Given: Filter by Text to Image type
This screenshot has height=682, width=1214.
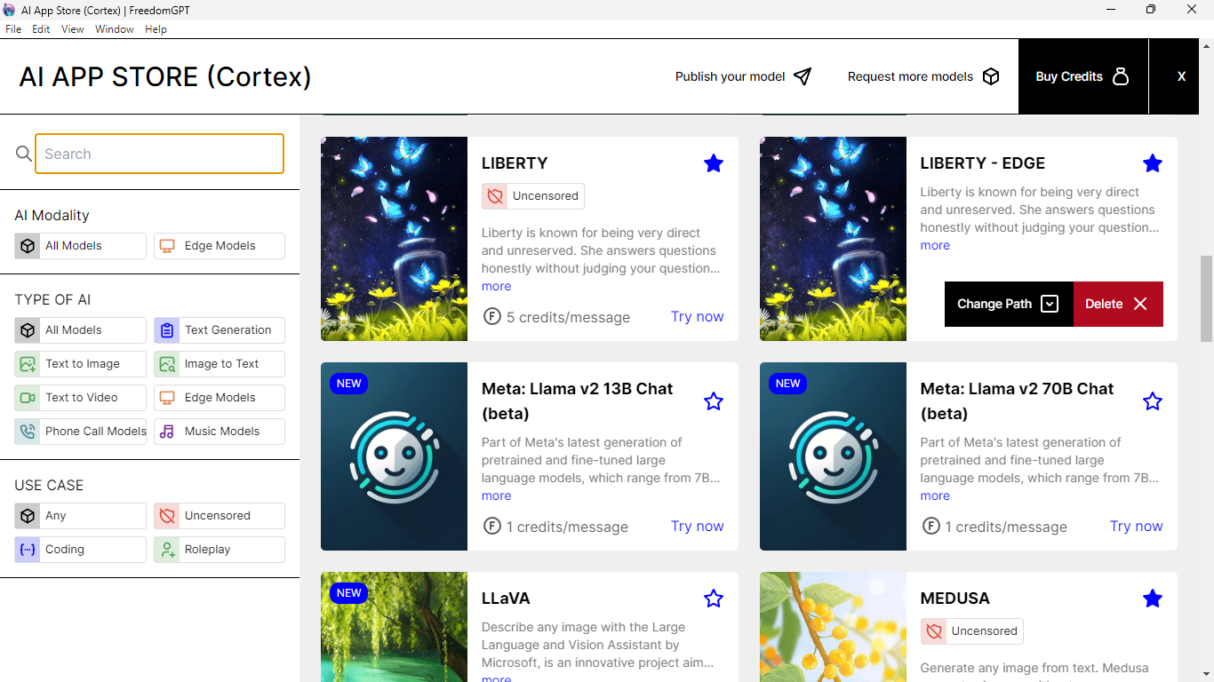Looking at the screenshot, I should [x=80, y=364].
